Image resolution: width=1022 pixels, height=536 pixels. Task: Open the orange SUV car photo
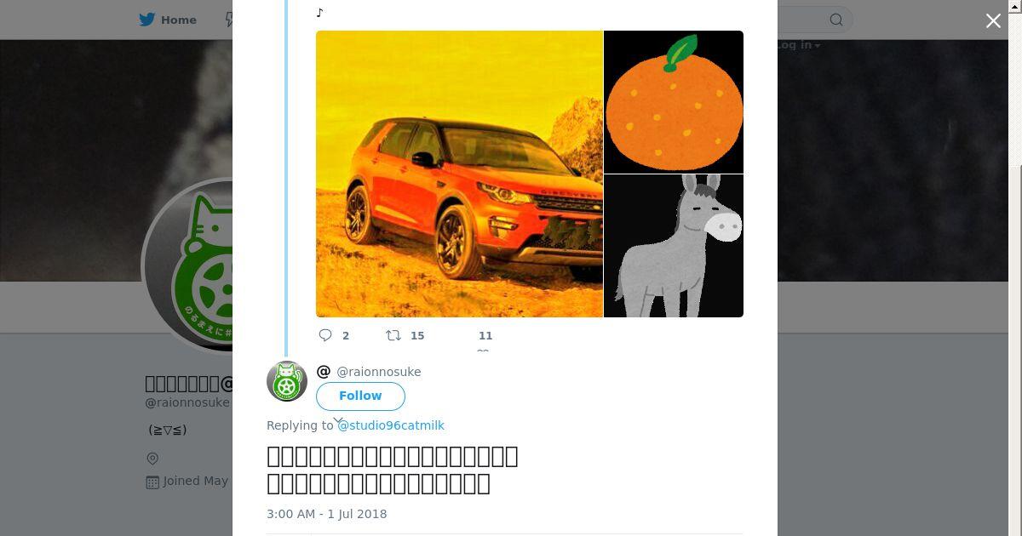click(x=459, y=174)
